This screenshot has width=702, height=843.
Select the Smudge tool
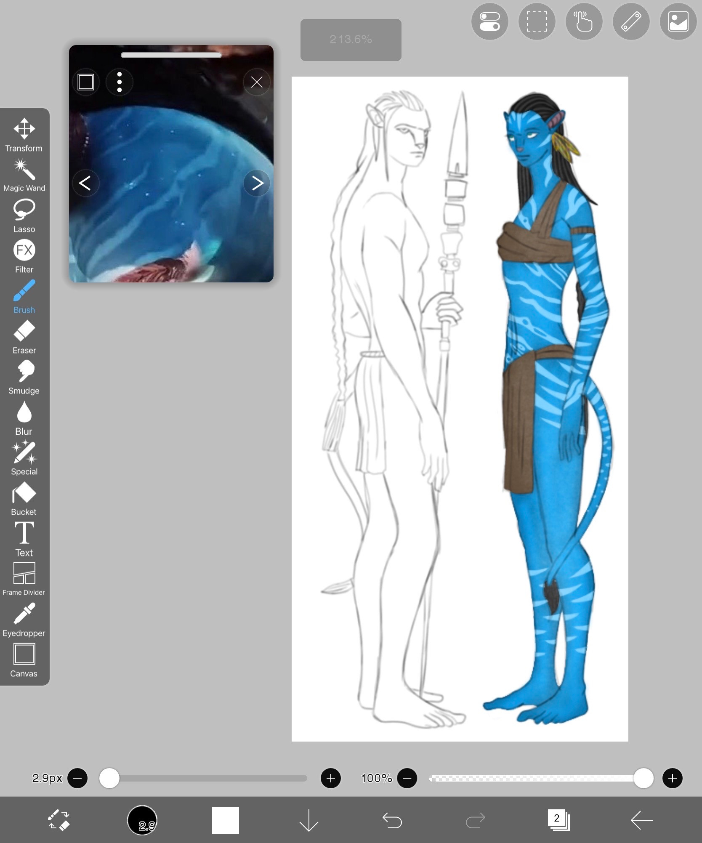coord(24,378)
